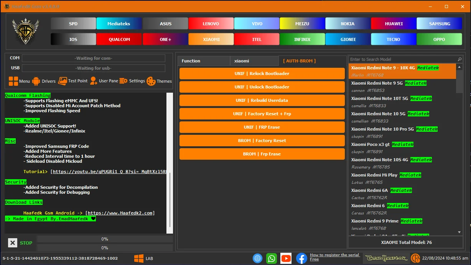Click BROM | Frp Erase
The width and height of the screenshot is (471, 265).
pyautogui.click(x=262, y=154)
